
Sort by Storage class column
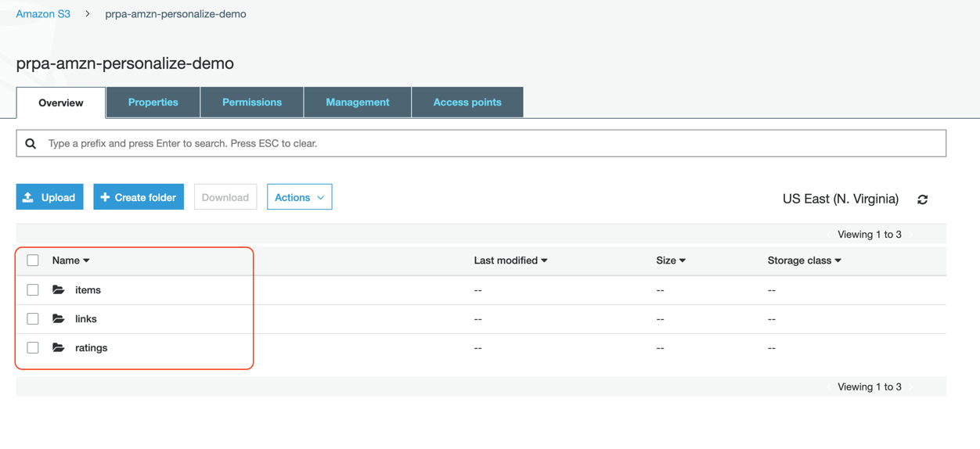804,260
